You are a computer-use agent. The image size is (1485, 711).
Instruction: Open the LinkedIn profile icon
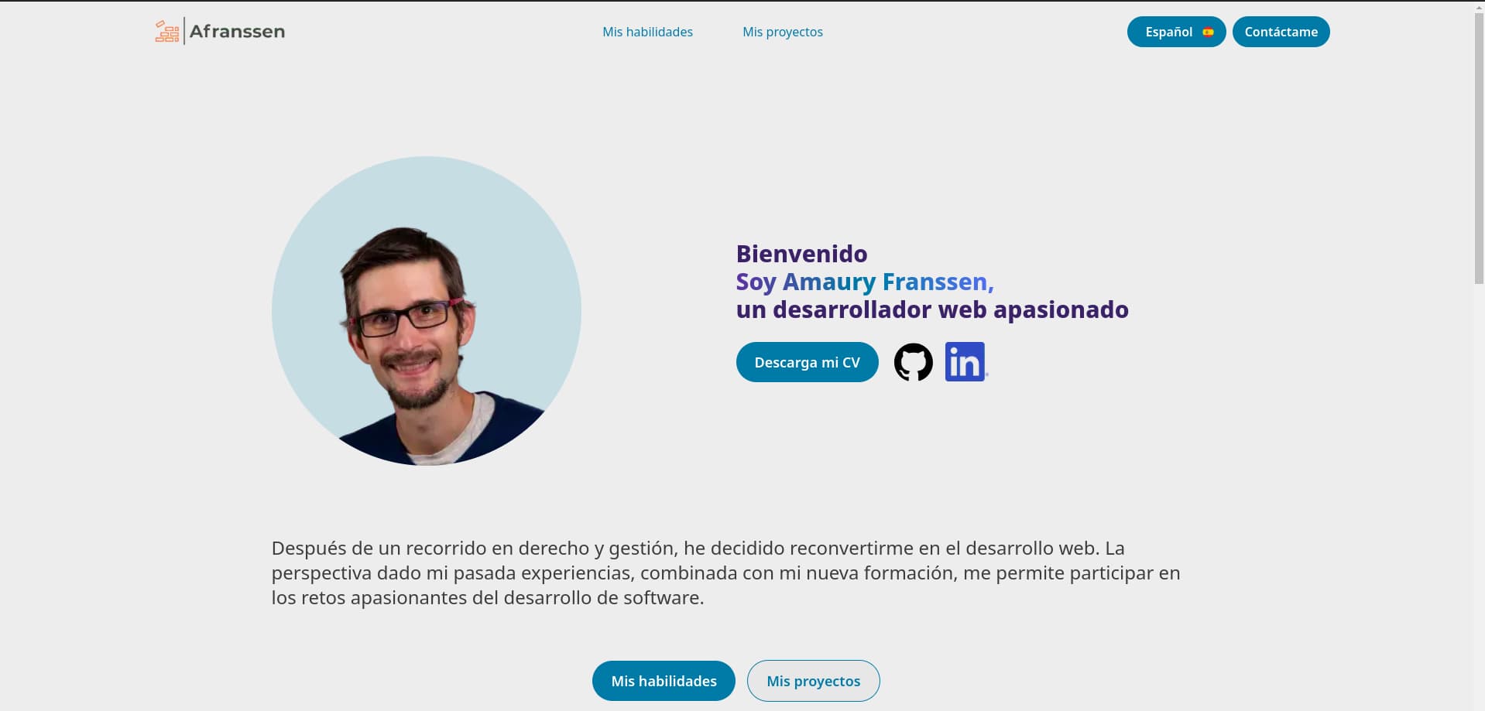coord(965,362)
